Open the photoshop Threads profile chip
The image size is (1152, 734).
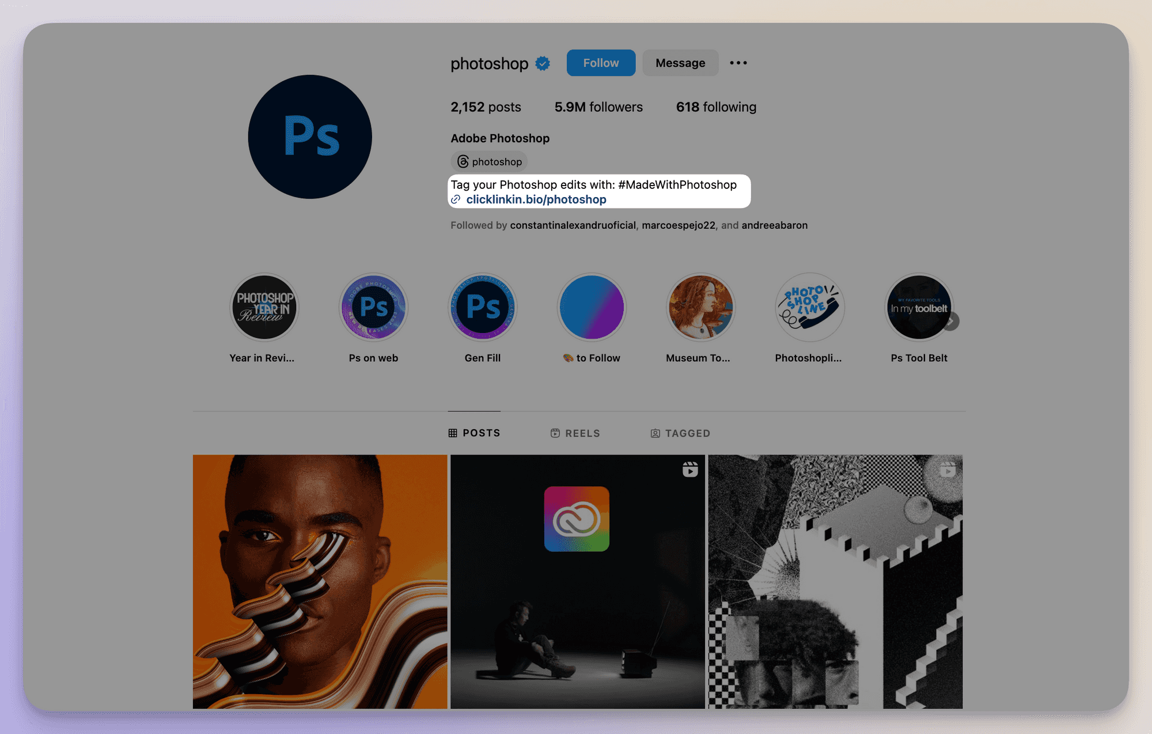click(x=489, y=161)
